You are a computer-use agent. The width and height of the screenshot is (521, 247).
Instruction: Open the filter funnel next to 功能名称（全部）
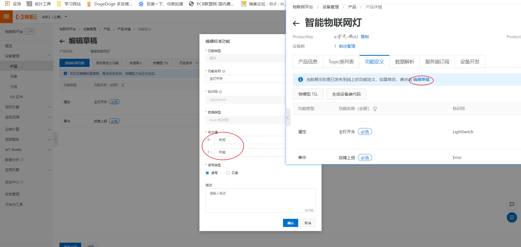click(x=375, y=109)
